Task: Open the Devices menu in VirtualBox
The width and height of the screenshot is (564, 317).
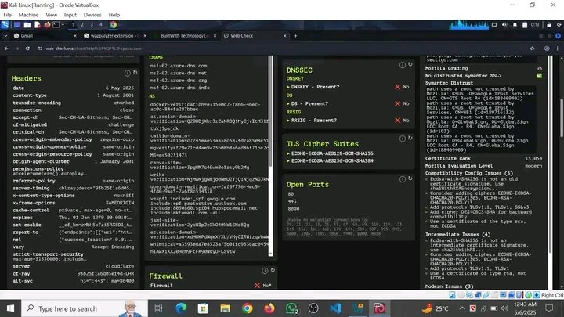Action: click(92, 15)
